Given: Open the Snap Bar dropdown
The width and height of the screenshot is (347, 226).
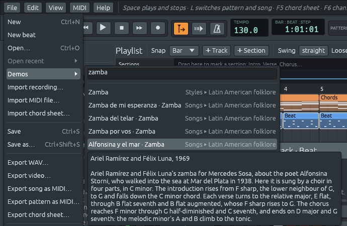Looking at the screenshot, I should (x=184, y=51).
